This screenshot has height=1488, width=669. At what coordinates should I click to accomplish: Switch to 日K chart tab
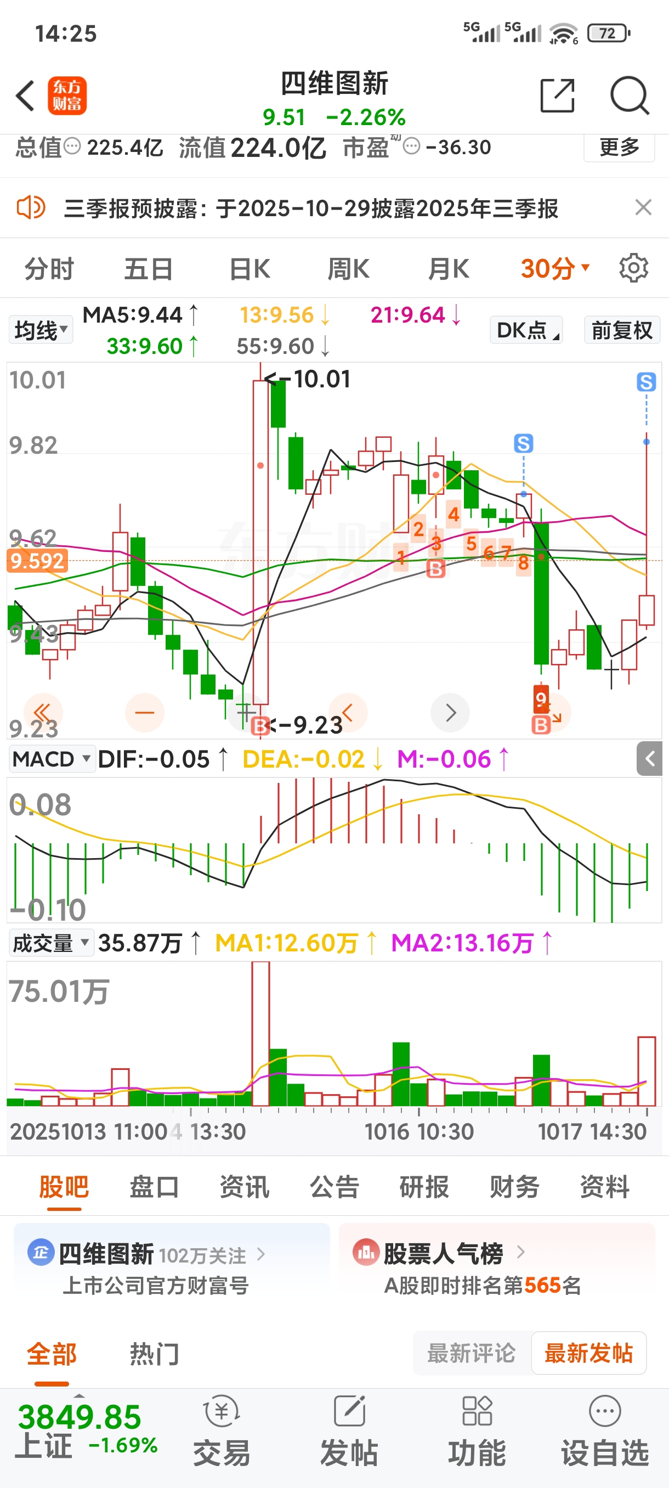[x=250, y=269]
